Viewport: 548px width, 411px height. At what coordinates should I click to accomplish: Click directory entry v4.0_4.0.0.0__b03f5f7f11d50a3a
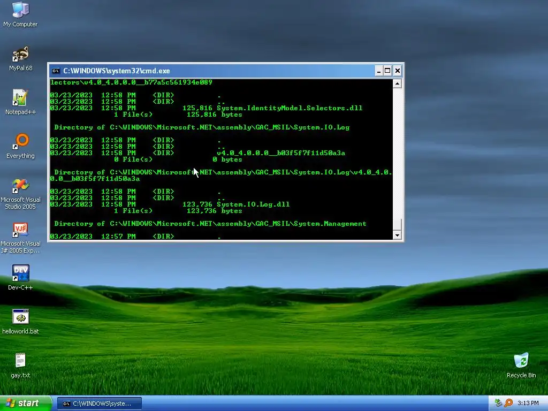pos(281,153)
